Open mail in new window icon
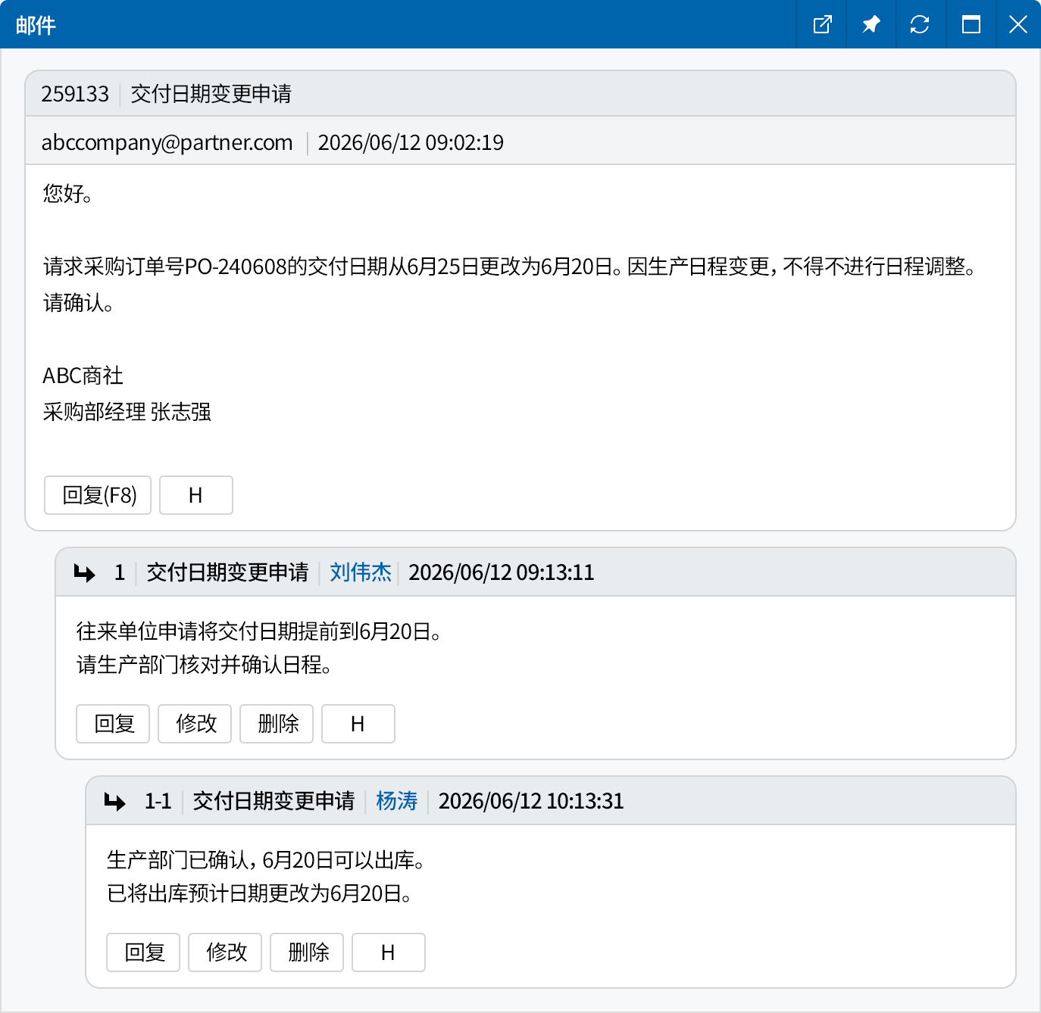This screenshot has width=1041, height=1013. pos(822,24)
